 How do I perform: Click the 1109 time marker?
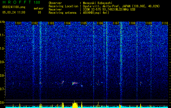click(x=149, y=23)
